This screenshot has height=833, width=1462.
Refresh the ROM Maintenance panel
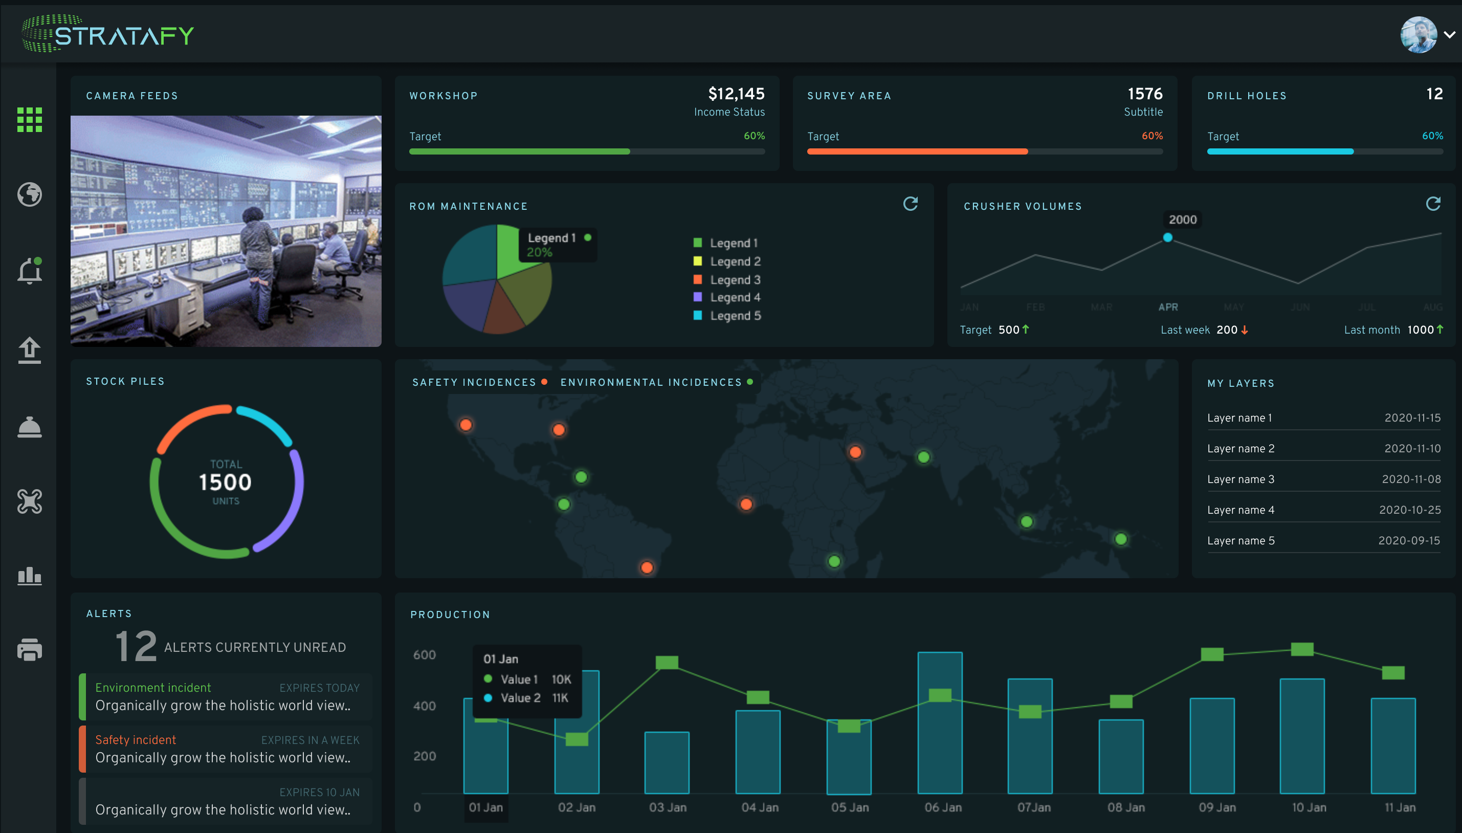coord(911,204)
